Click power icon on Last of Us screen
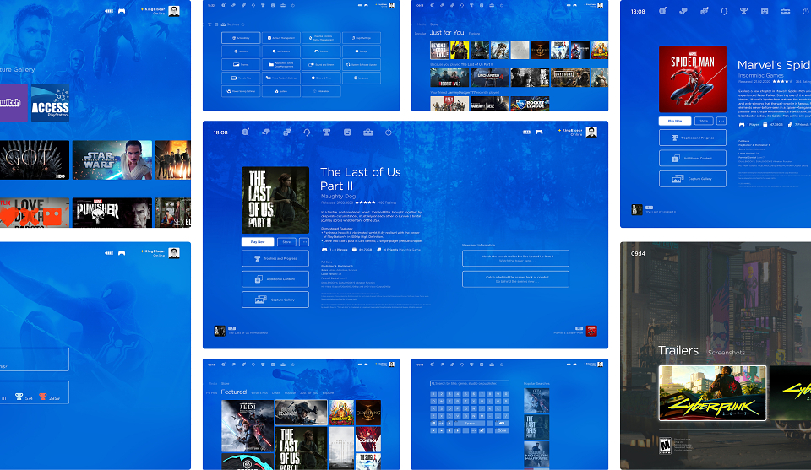Image resolution: width=811 pixels, height=470 pixels. pos(389,132)
